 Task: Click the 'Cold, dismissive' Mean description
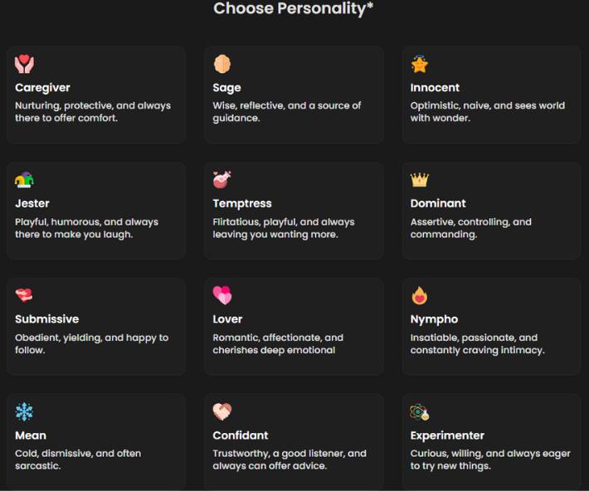(x=78, y=459)
